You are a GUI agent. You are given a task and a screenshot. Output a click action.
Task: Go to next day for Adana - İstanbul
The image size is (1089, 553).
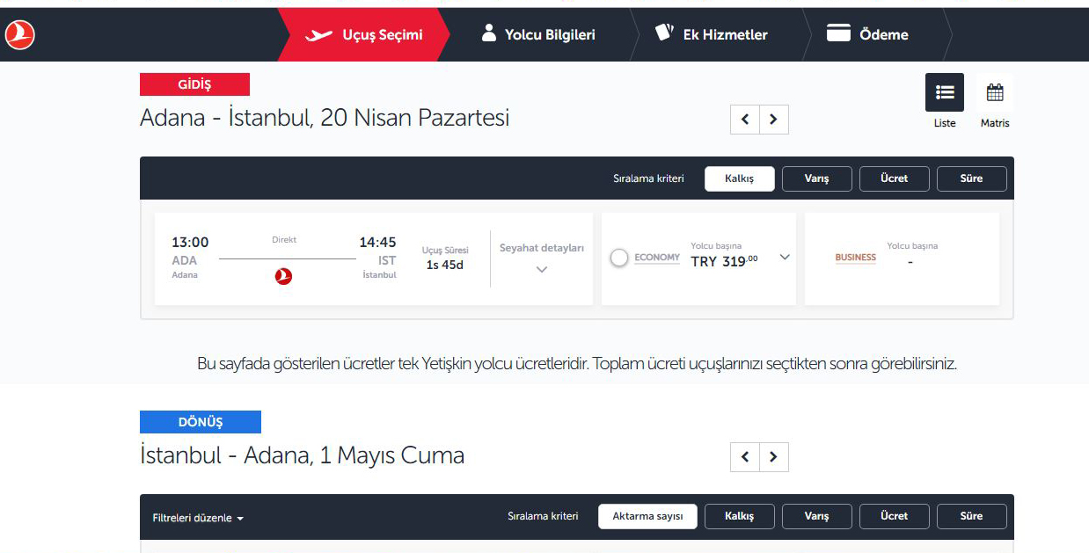(x=774, y=120)
